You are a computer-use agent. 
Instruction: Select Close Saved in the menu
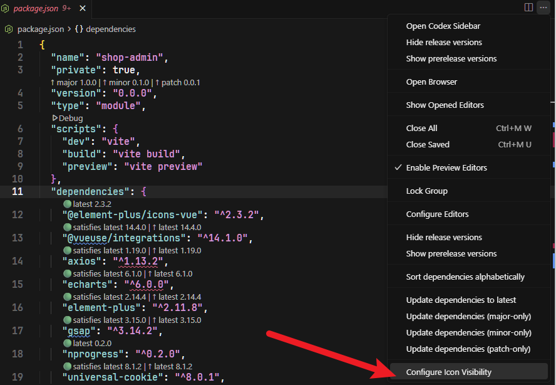tap(468, 145)
